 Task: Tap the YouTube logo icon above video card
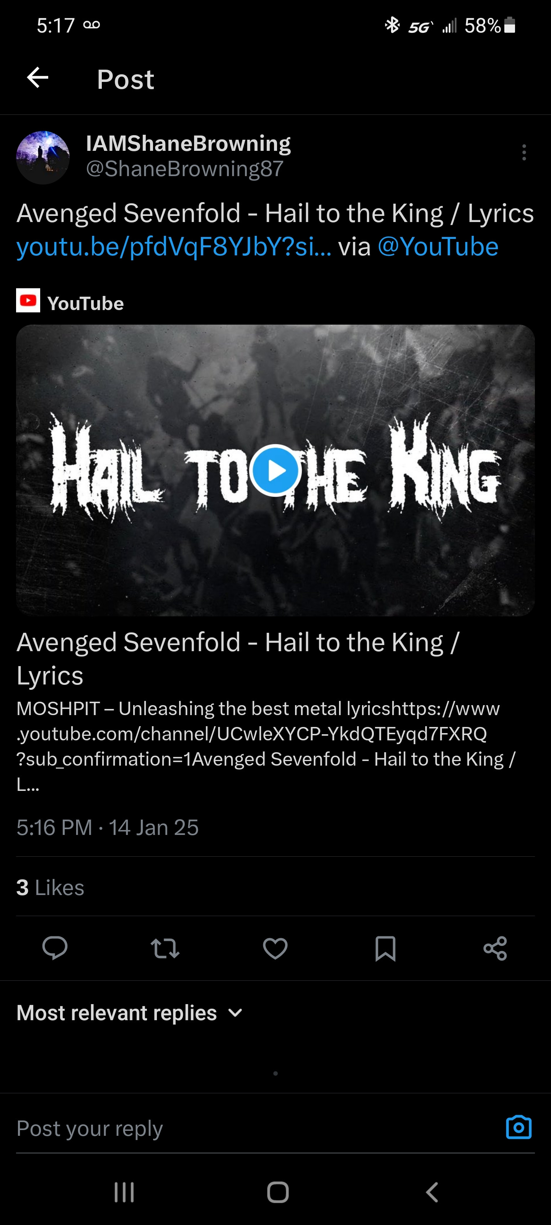[x=28, y=301]
